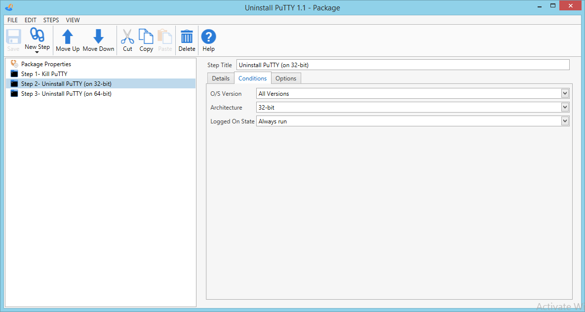
Task: Click the '32-bit' architecture value
Action: coord(267,108)
